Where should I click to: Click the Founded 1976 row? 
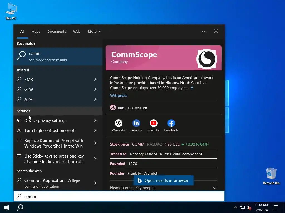pos(163,164)
